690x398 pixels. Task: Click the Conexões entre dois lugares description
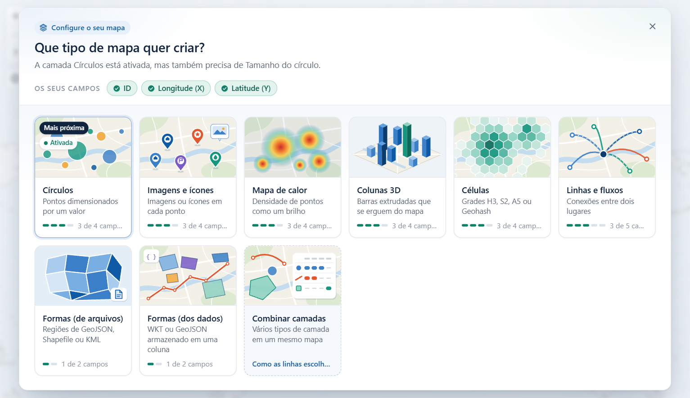(600, 207)
